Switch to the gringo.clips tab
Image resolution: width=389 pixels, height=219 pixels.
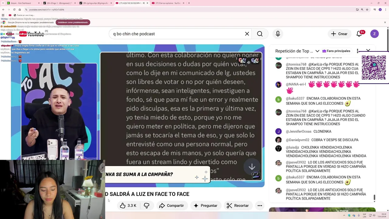coord(95,3)
